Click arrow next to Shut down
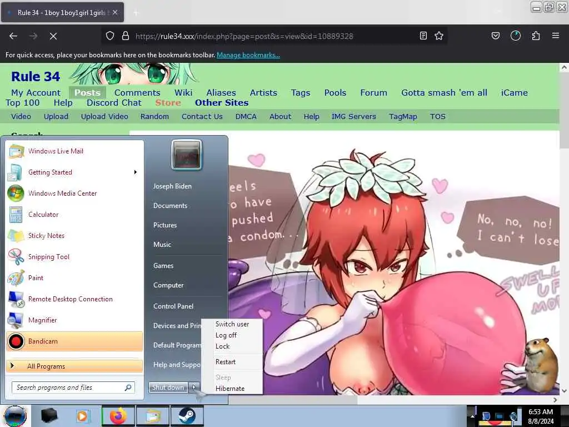Viewport: 569px width, 427px height. [x=194, y=388]
